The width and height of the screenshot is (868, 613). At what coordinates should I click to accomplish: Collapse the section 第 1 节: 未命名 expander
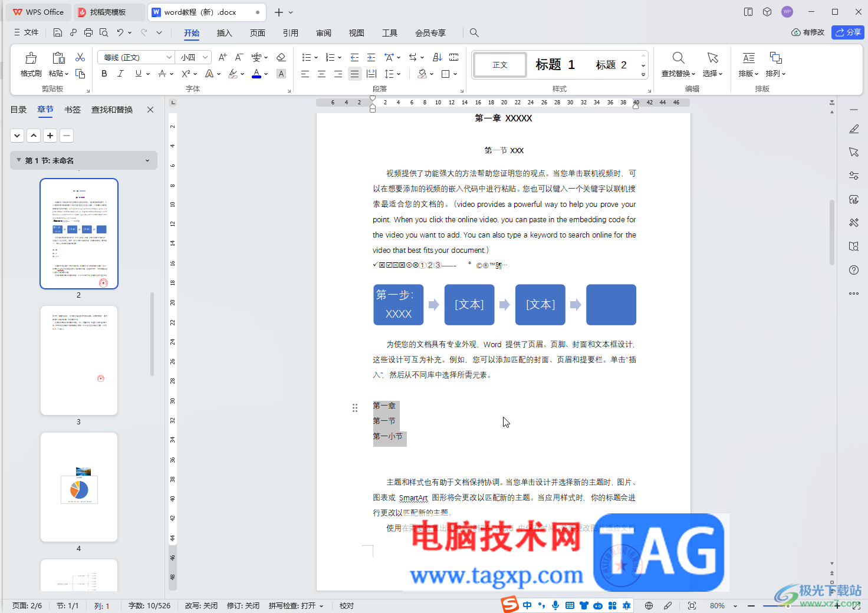[x=19, y=160]
